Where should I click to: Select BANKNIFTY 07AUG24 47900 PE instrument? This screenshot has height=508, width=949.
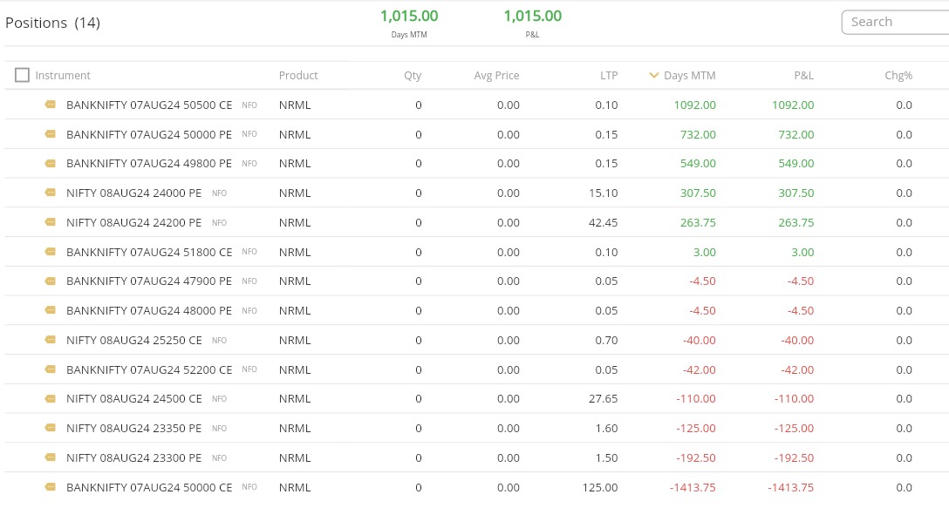[x=149, y=281]
